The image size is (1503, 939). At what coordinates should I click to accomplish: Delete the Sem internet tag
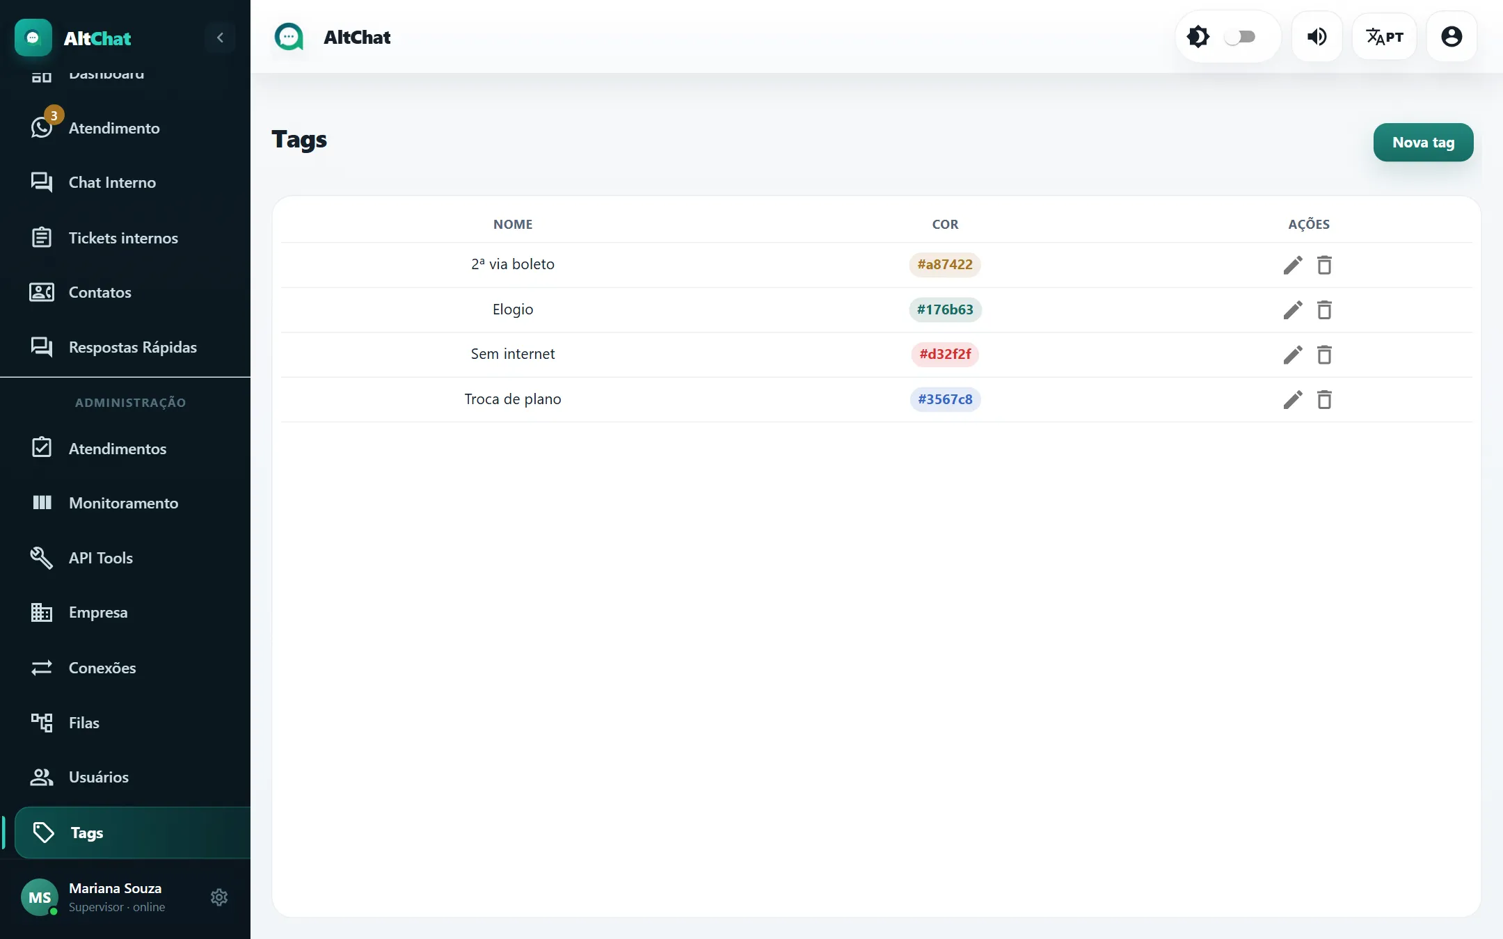pyautogui.click(x=1324, y=355)
